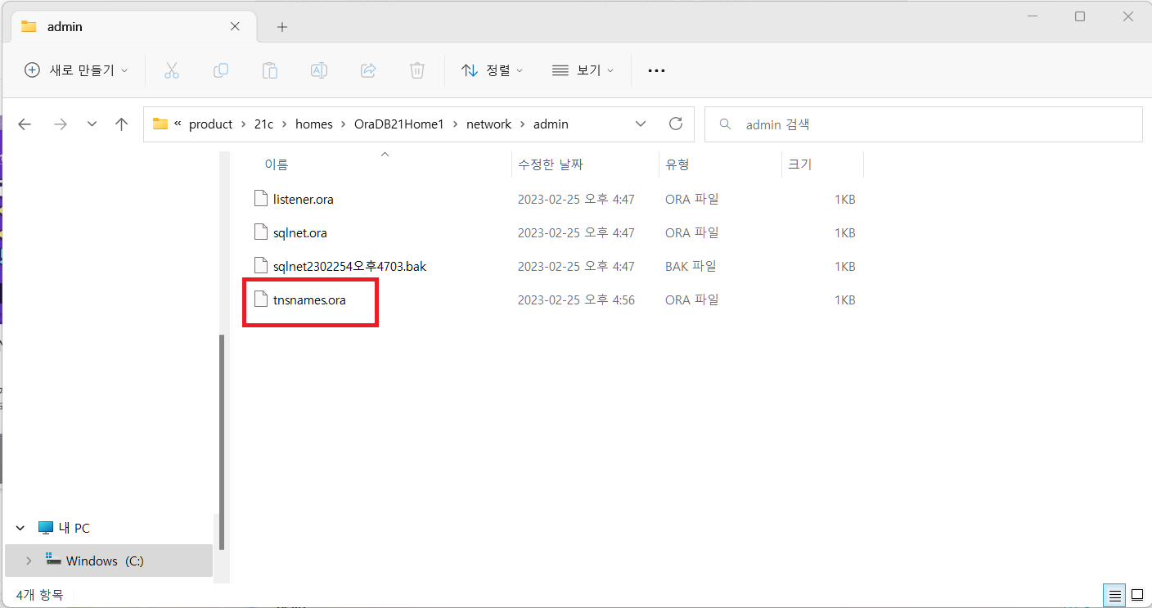The width and height of the screenshot is (1152, 608).
Task: Click chevron after product in path
Action: [244, 124]
